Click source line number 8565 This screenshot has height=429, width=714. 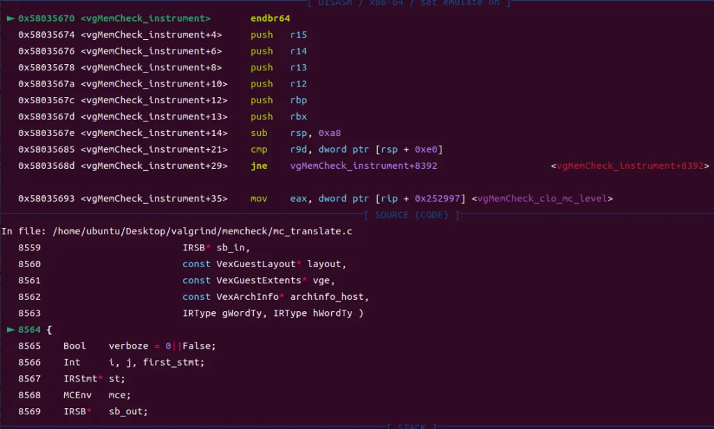tap(29, 346)
